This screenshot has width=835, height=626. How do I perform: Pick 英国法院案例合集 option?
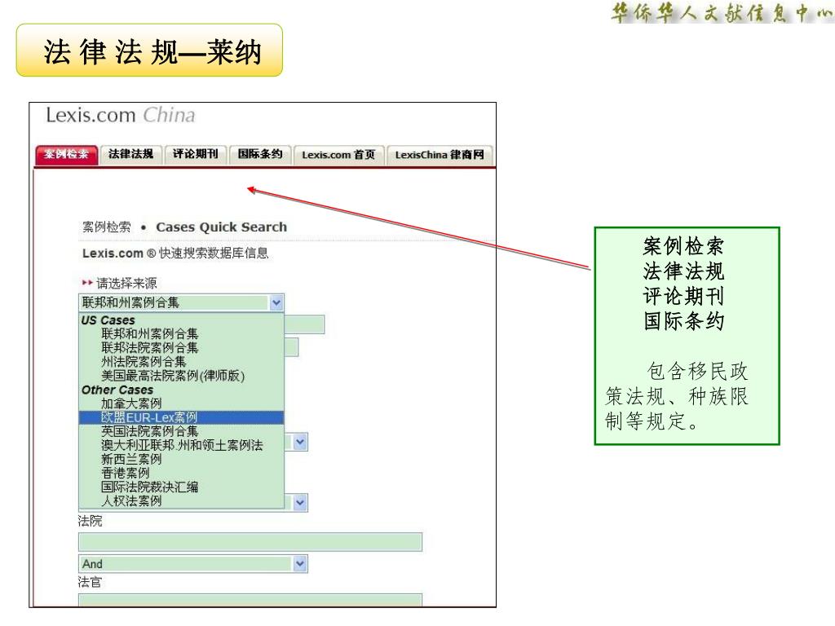pyautogui.click(x=150, y=431)
